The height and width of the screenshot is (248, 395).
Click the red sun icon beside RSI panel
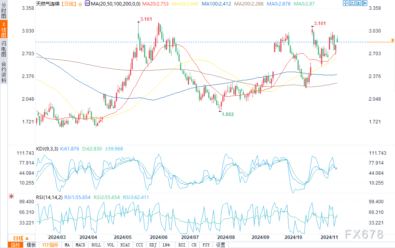click(x=11, y=196)
